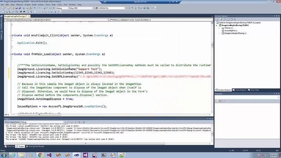The image size is (281, 158).
Task: Click the Find in Files icon beside search box
Action: pyautogui.click(x=97, y=8)
